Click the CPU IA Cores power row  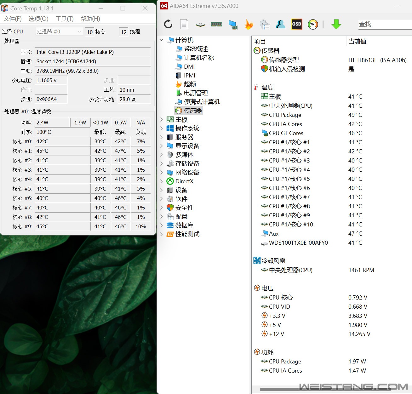click(x=332, y=371)
